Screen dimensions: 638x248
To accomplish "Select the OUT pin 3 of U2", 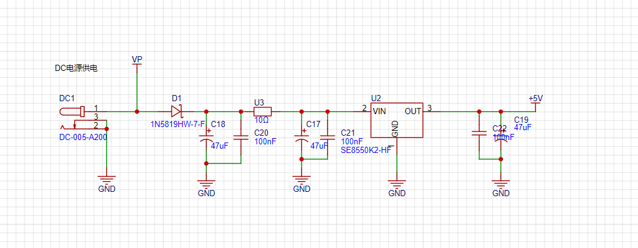I will (x=431, y=110).
